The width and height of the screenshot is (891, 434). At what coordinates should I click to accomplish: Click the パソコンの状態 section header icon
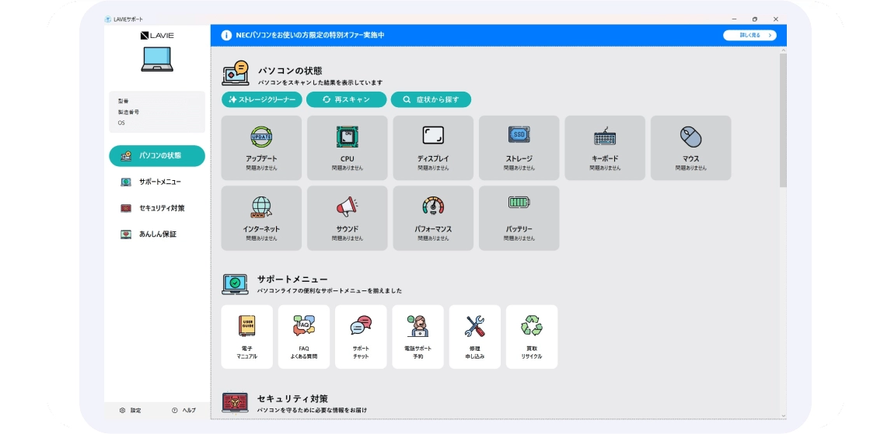(x=235, y=75)
